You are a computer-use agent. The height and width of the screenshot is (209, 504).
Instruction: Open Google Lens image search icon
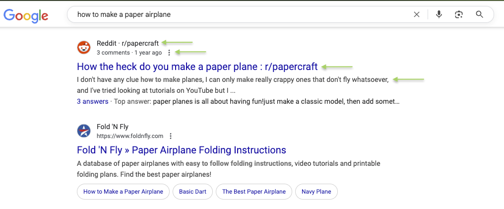click(x=459, y=14)
